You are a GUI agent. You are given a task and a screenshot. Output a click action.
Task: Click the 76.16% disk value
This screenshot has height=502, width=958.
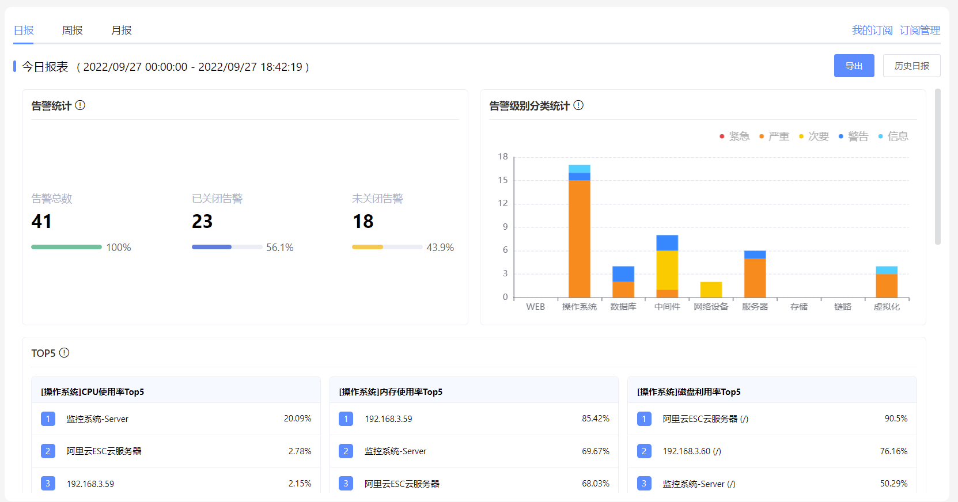893,451
